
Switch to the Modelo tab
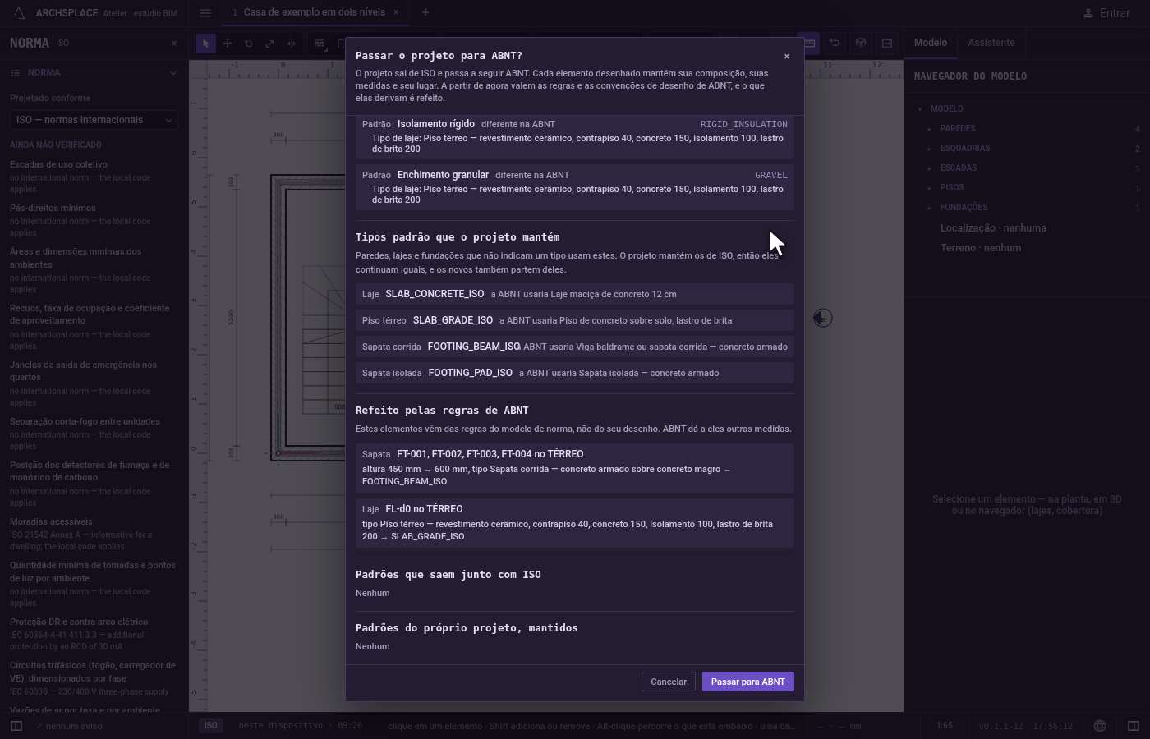point(931,43)
